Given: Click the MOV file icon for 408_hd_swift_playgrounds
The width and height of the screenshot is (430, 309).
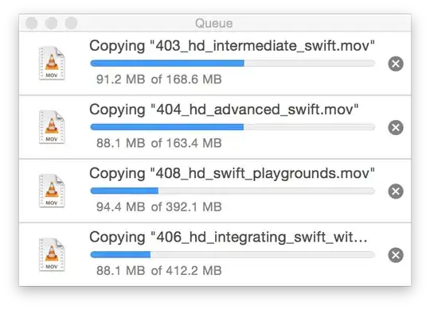Looking at the screenshot, I should click(52, 191).
